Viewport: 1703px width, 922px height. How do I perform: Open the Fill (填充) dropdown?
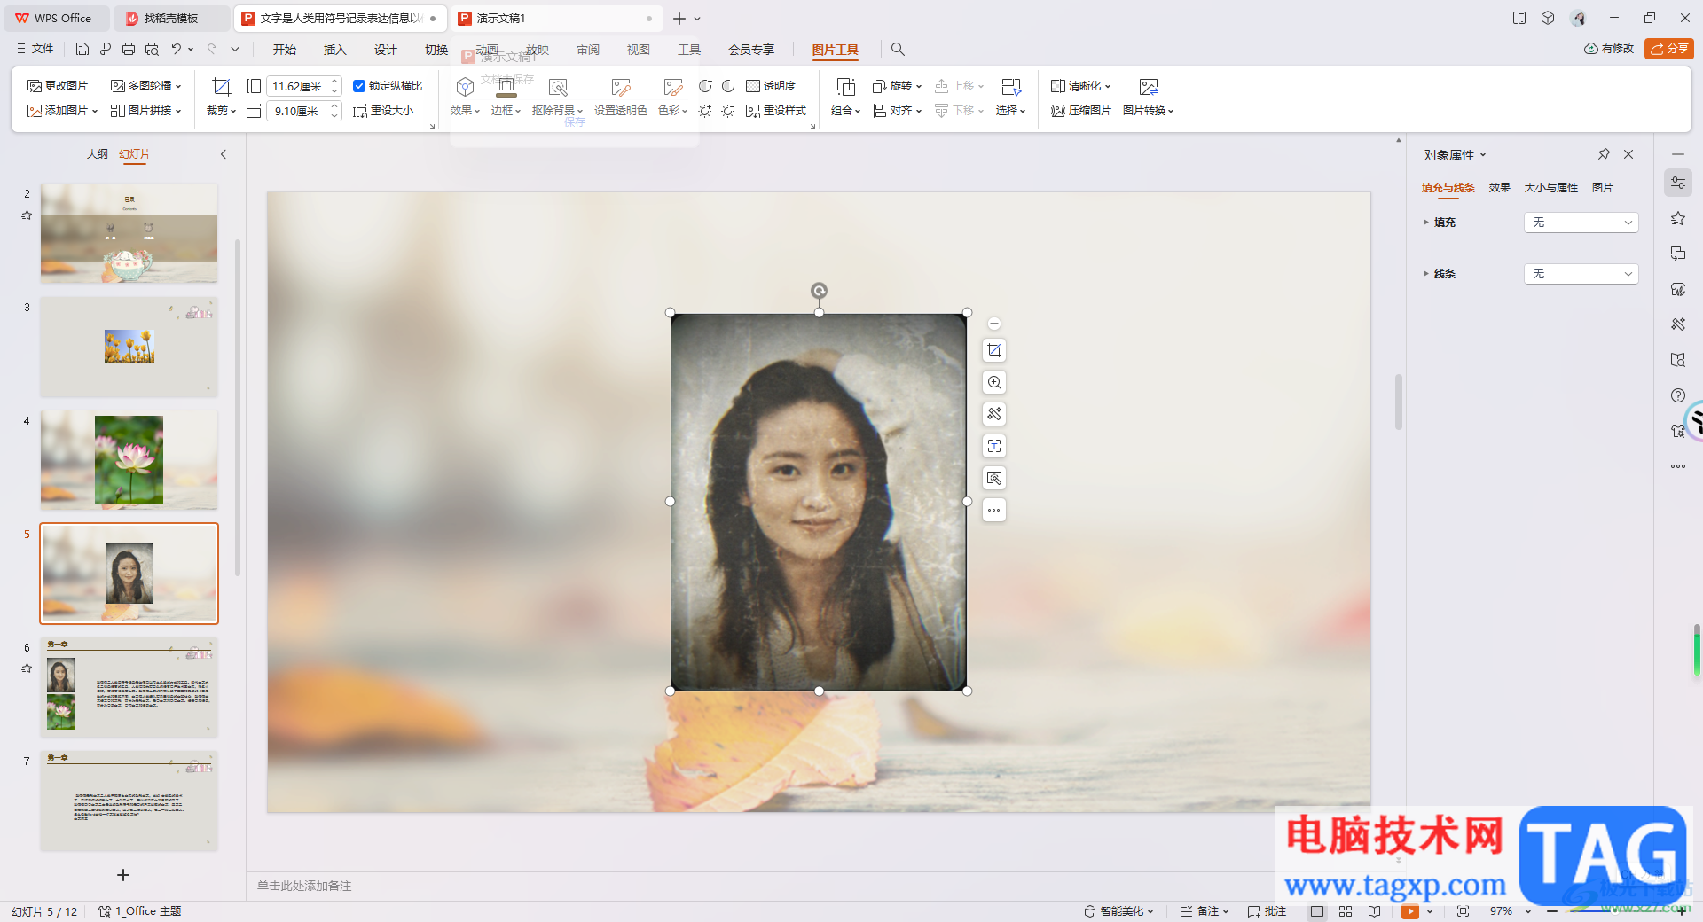[x=1581, y=223]
